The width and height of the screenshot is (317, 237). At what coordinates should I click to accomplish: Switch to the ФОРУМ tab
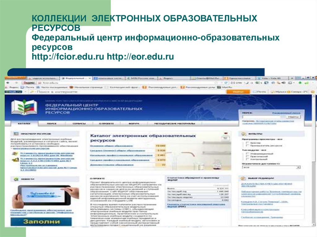134,124
